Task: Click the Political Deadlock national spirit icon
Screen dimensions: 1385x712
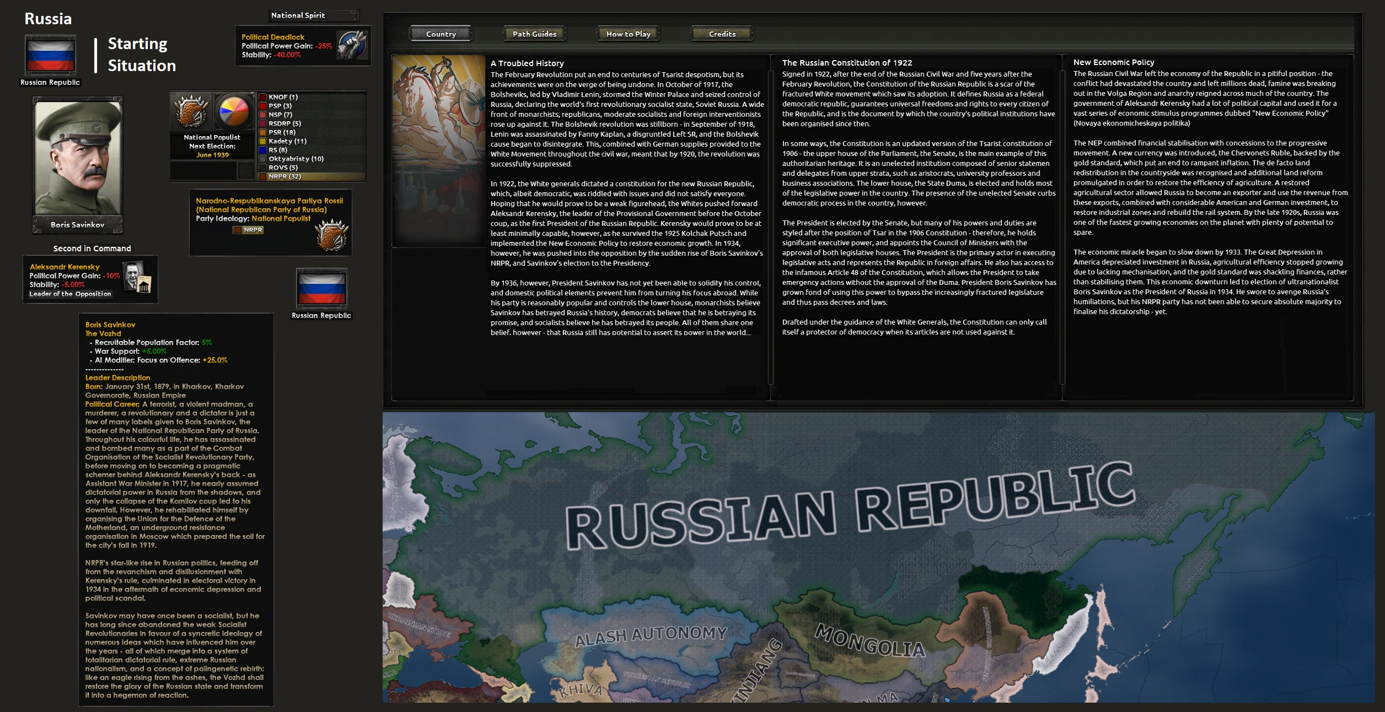Action: click(352, 45)
